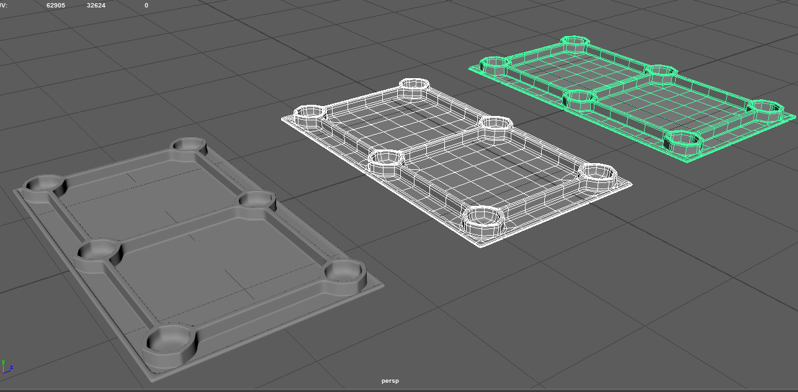Select the green highlighted wireframe tray model
Screen dimensions: 798x392
point(632,99)
